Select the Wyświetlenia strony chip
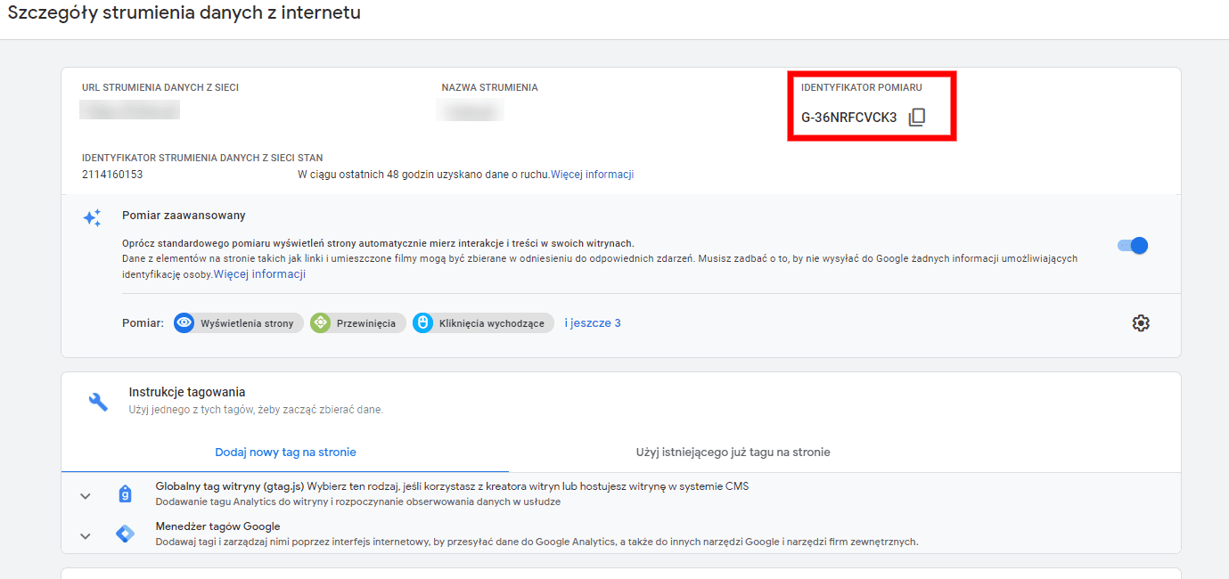Image resolution: width=1229 pixels, height=579 pixels. [239, 323]
